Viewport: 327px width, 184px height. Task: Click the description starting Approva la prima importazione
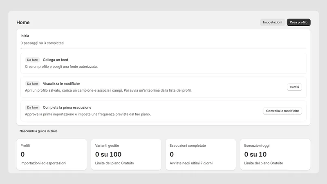click(x=88, y=114)
